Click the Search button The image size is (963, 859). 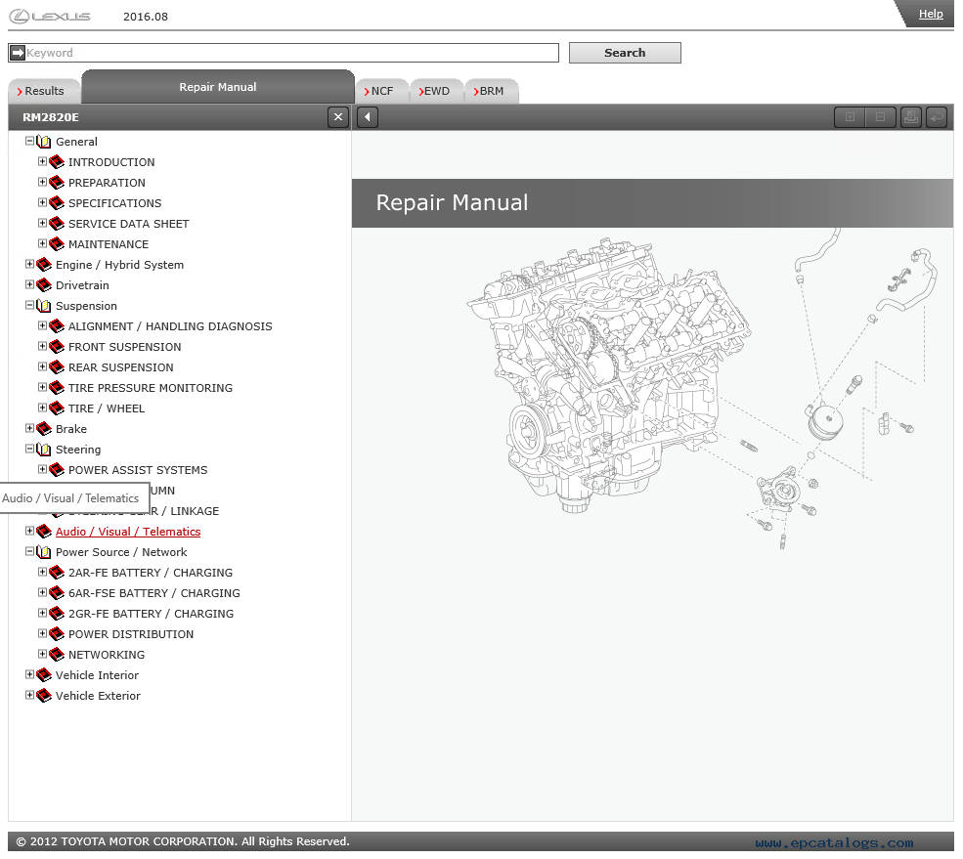coord(625,53)
